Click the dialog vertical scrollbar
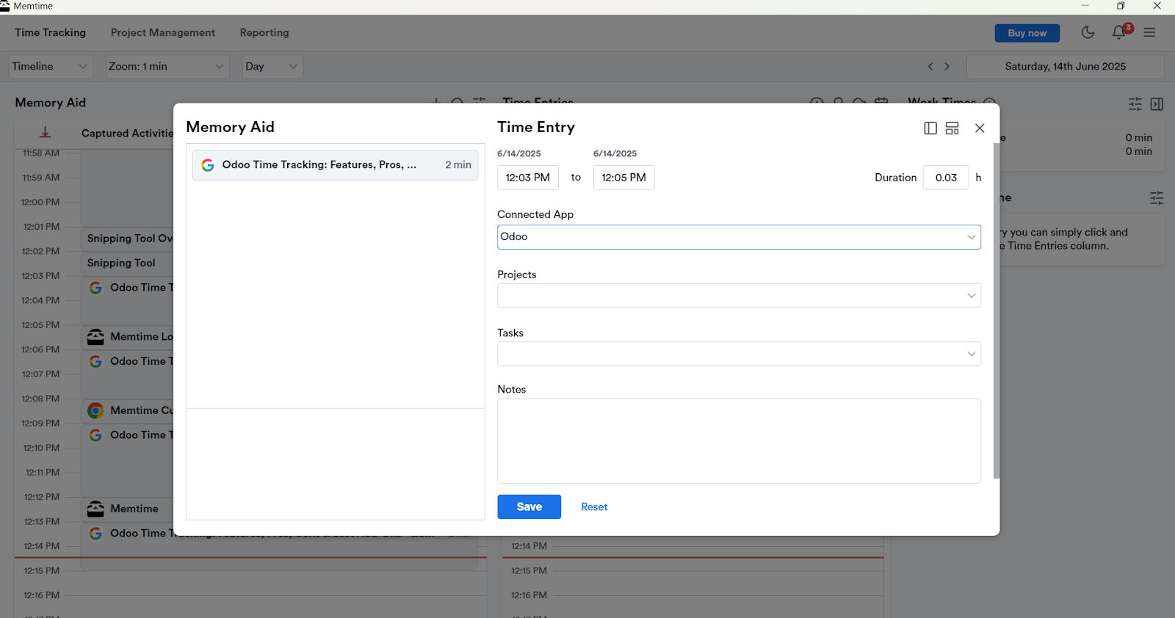This screenshot has height=618, width=1175. pos(996,310)
